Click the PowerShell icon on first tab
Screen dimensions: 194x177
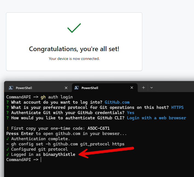11,88
